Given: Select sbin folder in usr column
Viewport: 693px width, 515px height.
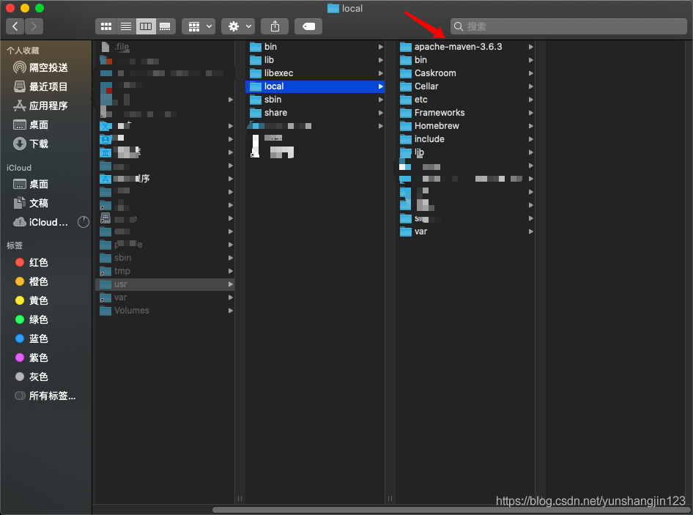Looking at the screenshot, I should tap(315, 100).
